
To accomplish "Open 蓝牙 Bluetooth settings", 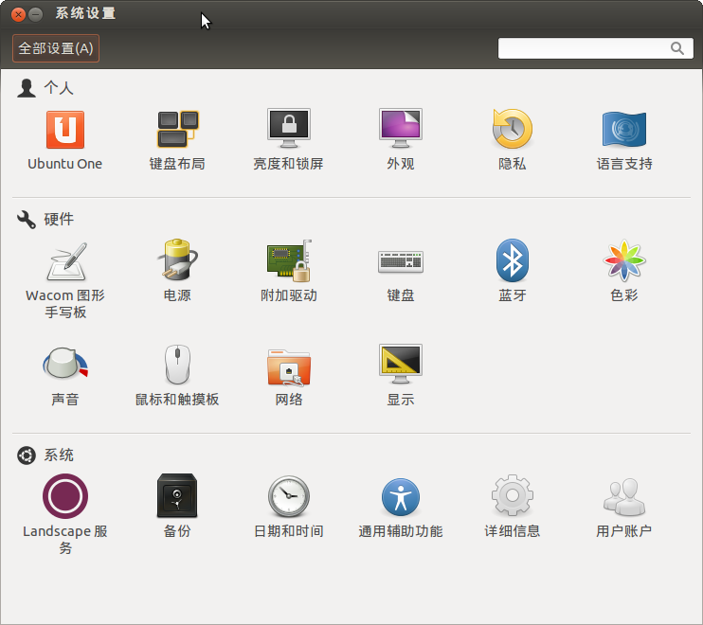I will [x=512, y=271].
